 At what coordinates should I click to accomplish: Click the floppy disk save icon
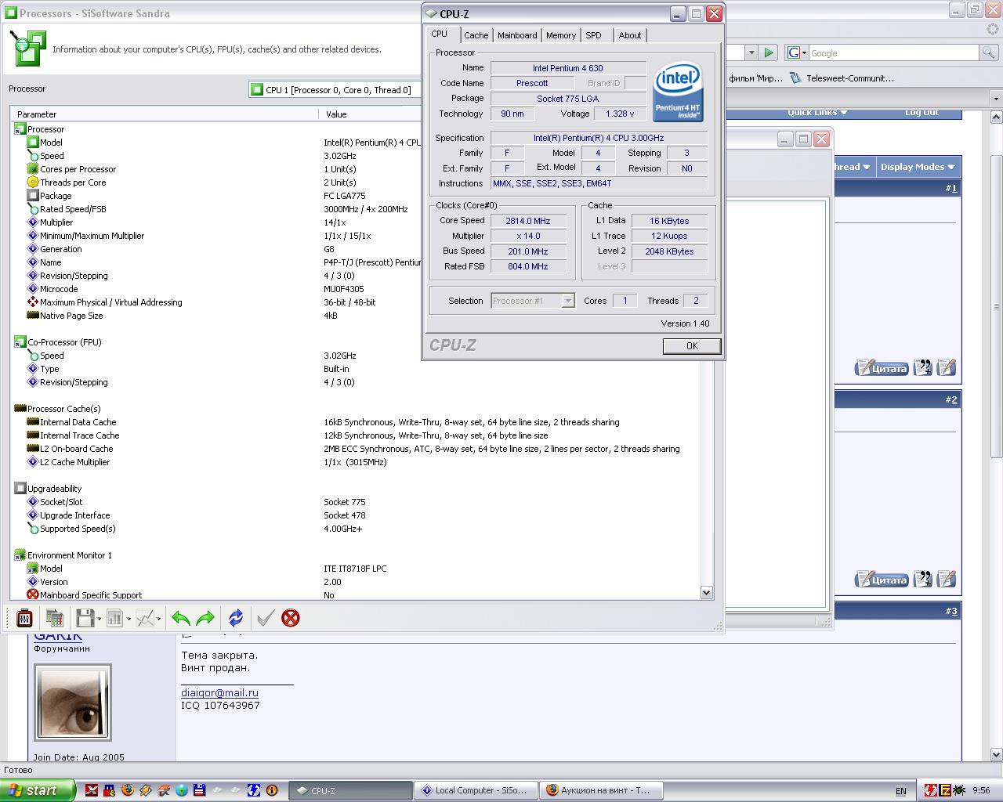click(x=85, y=619)
